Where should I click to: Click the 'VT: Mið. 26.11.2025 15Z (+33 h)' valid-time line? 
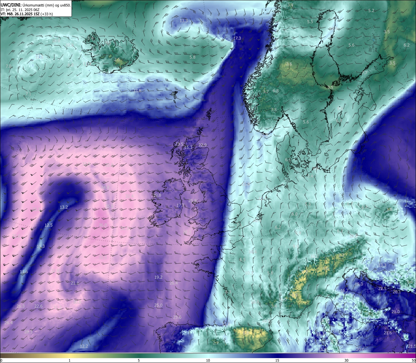click(27, 14)
